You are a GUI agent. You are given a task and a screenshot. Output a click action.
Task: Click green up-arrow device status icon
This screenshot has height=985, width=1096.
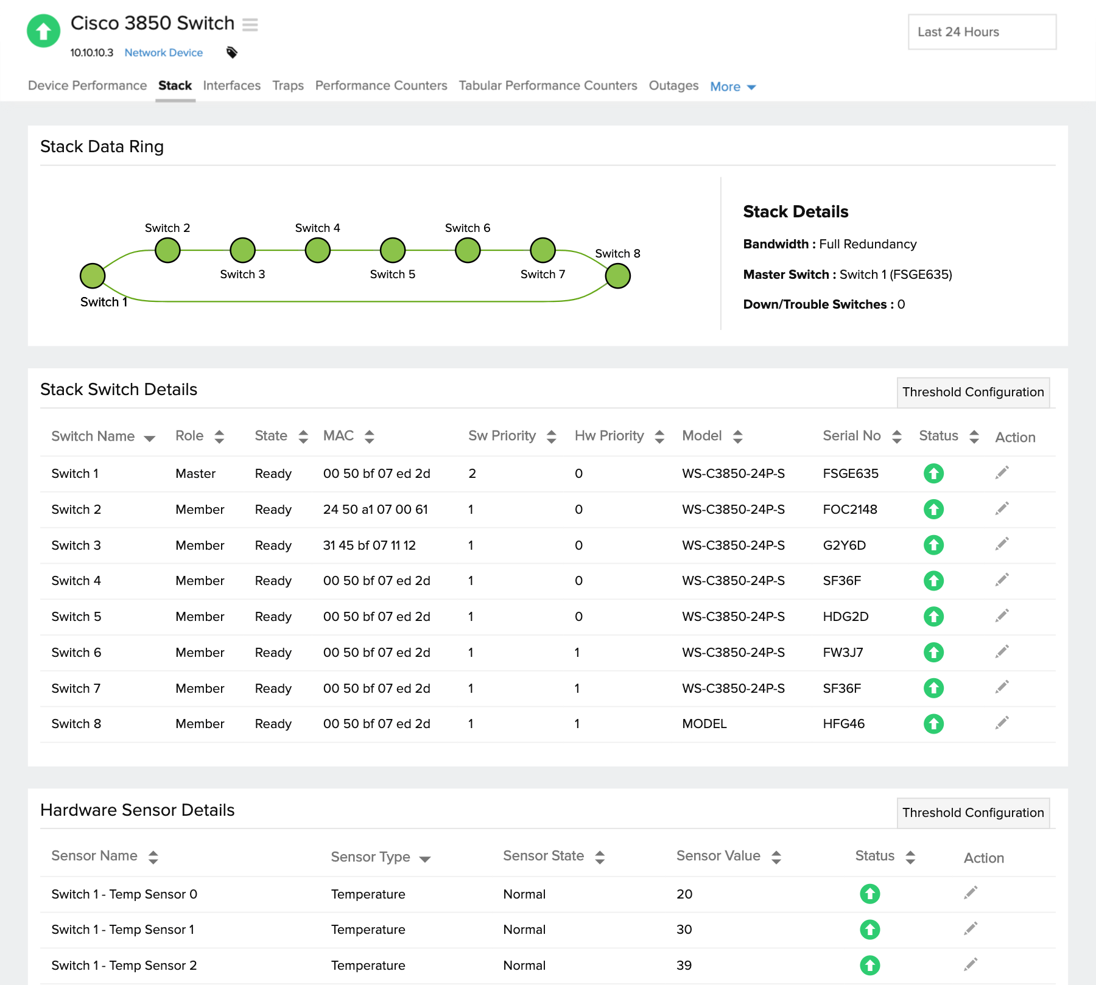pos(44,31)
